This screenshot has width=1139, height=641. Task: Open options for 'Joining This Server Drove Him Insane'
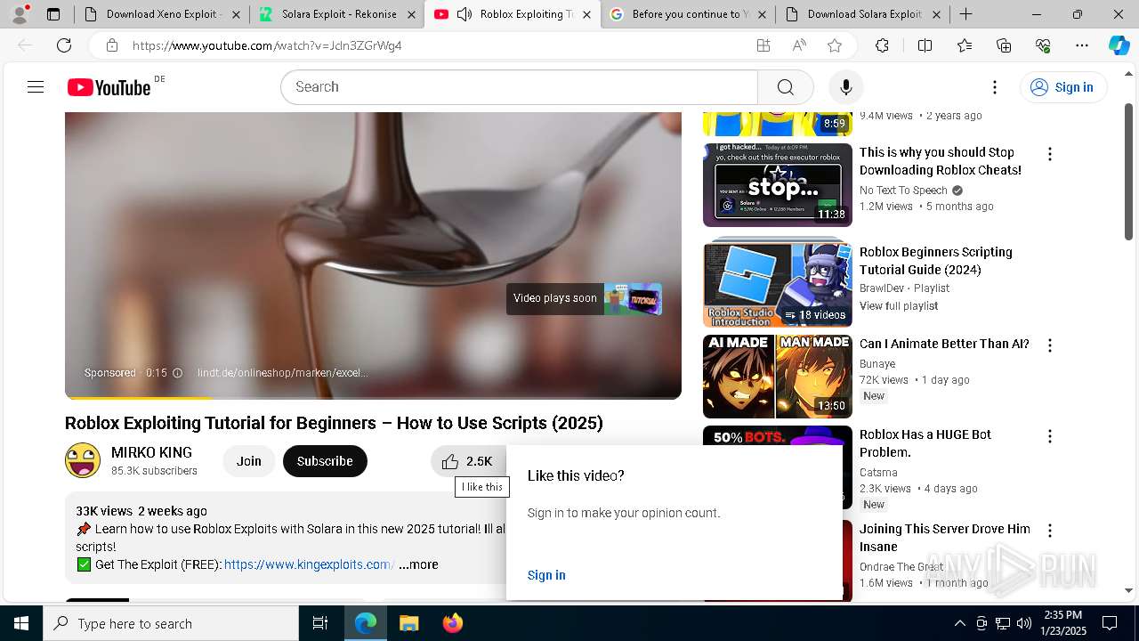tap(1050, 531)
